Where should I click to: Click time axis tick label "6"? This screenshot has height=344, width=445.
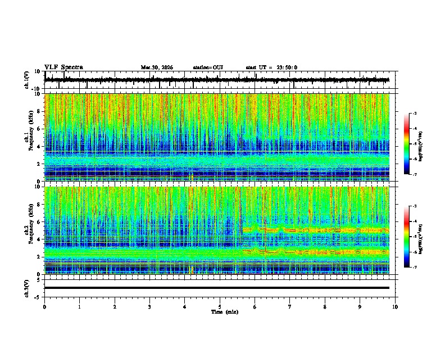(x=255, y=307)
